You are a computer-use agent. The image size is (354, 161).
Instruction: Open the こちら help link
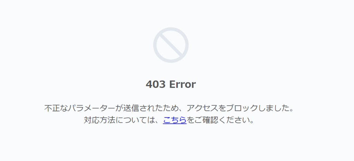[175, 120]
